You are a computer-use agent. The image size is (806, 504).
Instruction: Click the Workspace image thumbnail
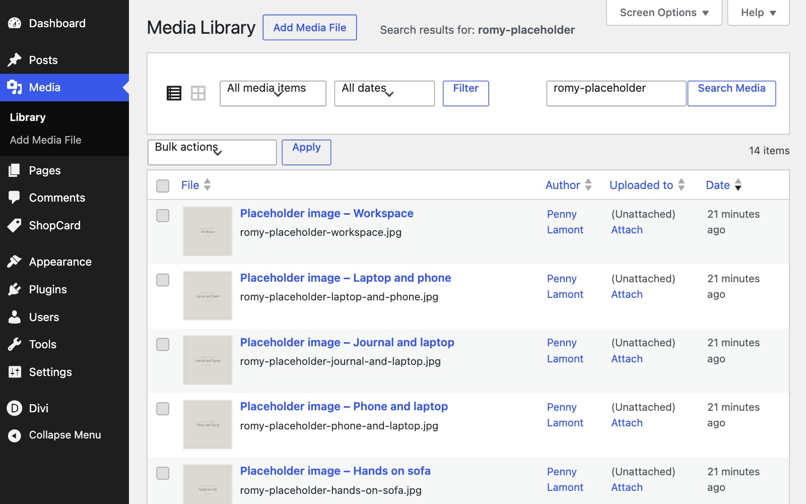coord(208,231)
